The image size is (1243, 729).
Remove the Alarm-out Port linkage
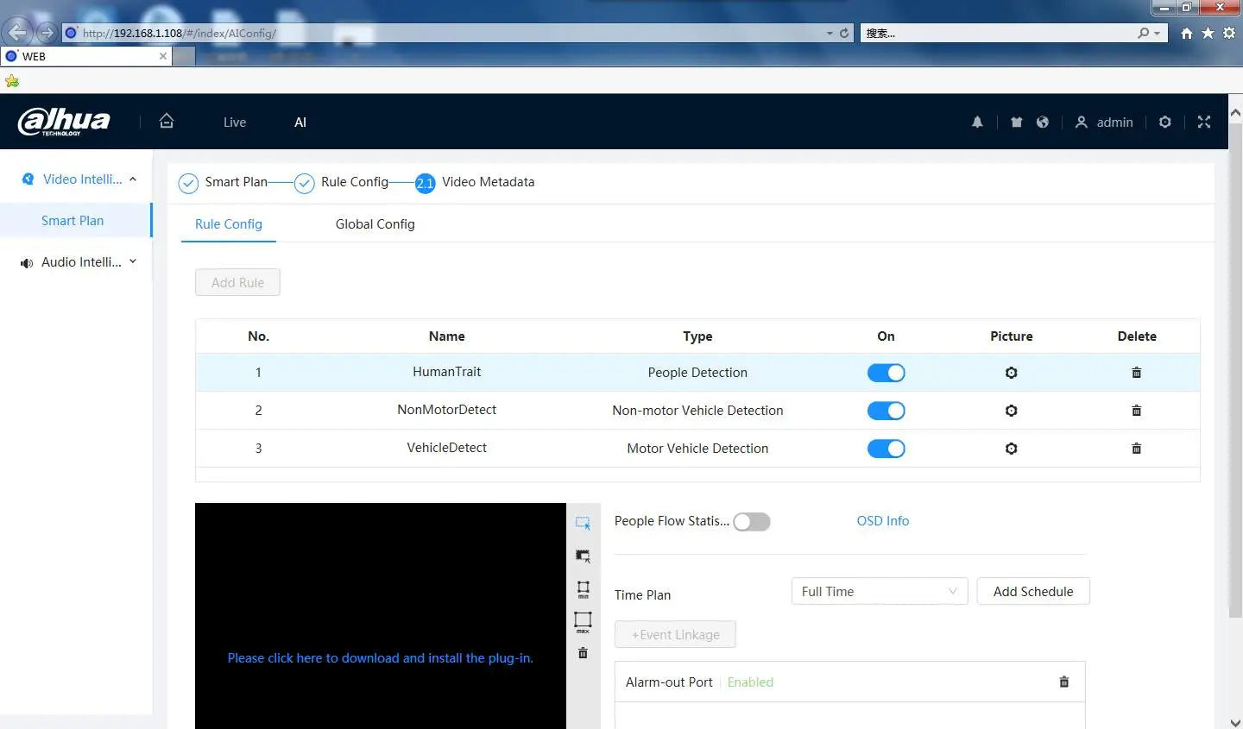pos(1063,682)
